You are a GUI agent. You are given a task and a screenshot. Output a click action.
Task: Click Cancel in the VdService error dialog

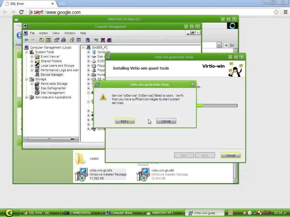166,121
